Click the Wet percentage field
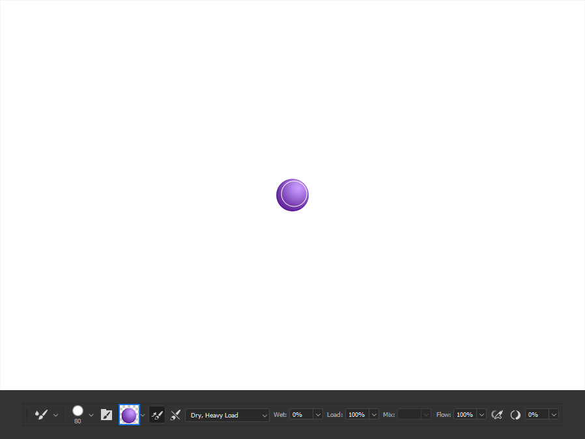This screenshot has width=585, height=439. pos(301,414)
